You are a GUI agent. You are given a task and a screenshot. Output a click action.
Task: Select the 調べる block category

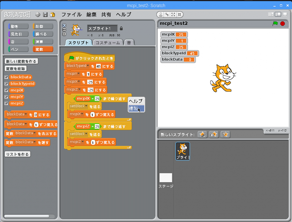coord(43,34)
